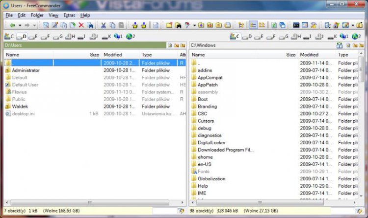Click the Move files toolbar icon
The width and height of the screenshot is (368, 218).
click(x=73, y=25)
